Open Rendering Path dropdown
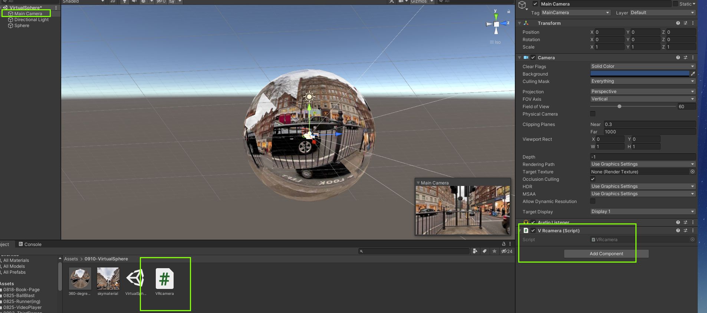 tap(643, 164)
